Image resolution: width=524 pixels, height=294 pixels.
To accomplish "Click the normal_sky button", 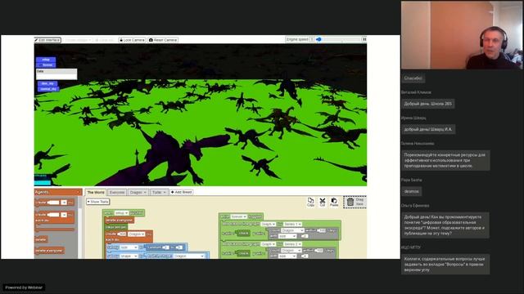I will (x=48, y=89).
